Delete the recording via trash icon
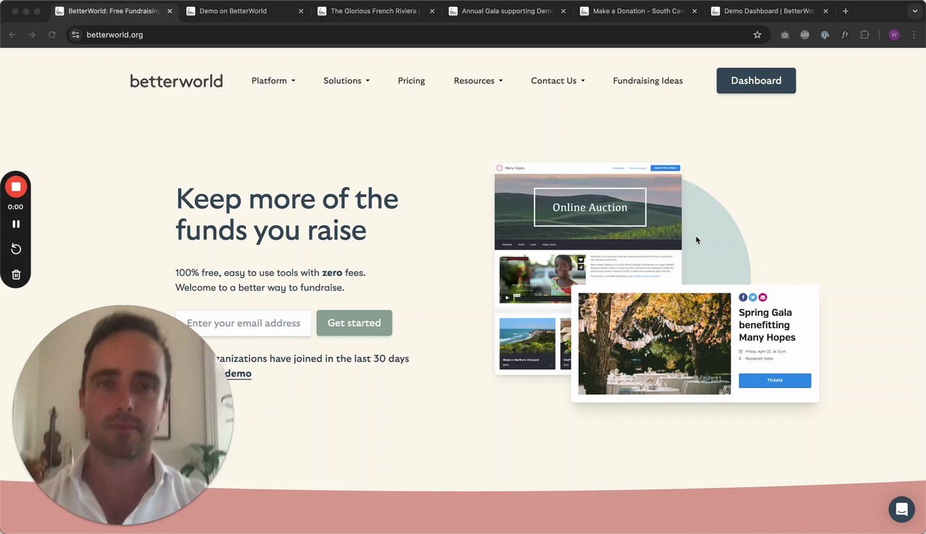The width and height of the screenshot is (926, 534). pos(16,275)
